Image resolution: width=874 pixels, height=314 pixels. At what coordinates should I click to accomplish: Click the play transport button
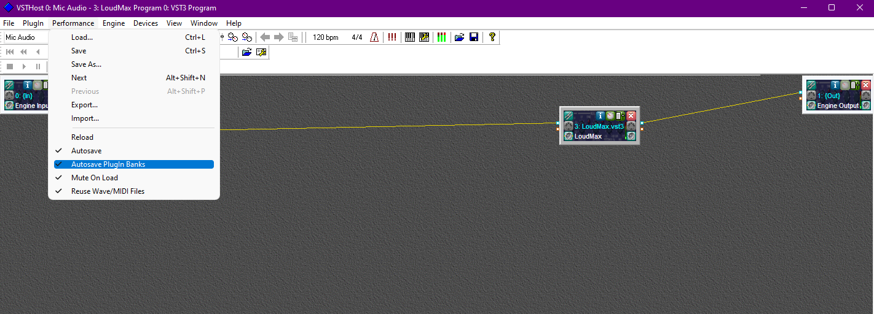(x=24, y=66)
